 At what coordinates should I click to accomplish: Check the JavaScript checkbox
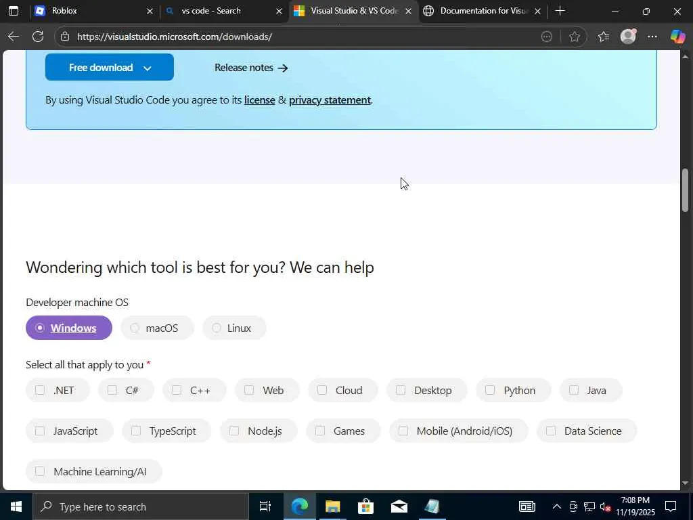[x=40, y=431]
